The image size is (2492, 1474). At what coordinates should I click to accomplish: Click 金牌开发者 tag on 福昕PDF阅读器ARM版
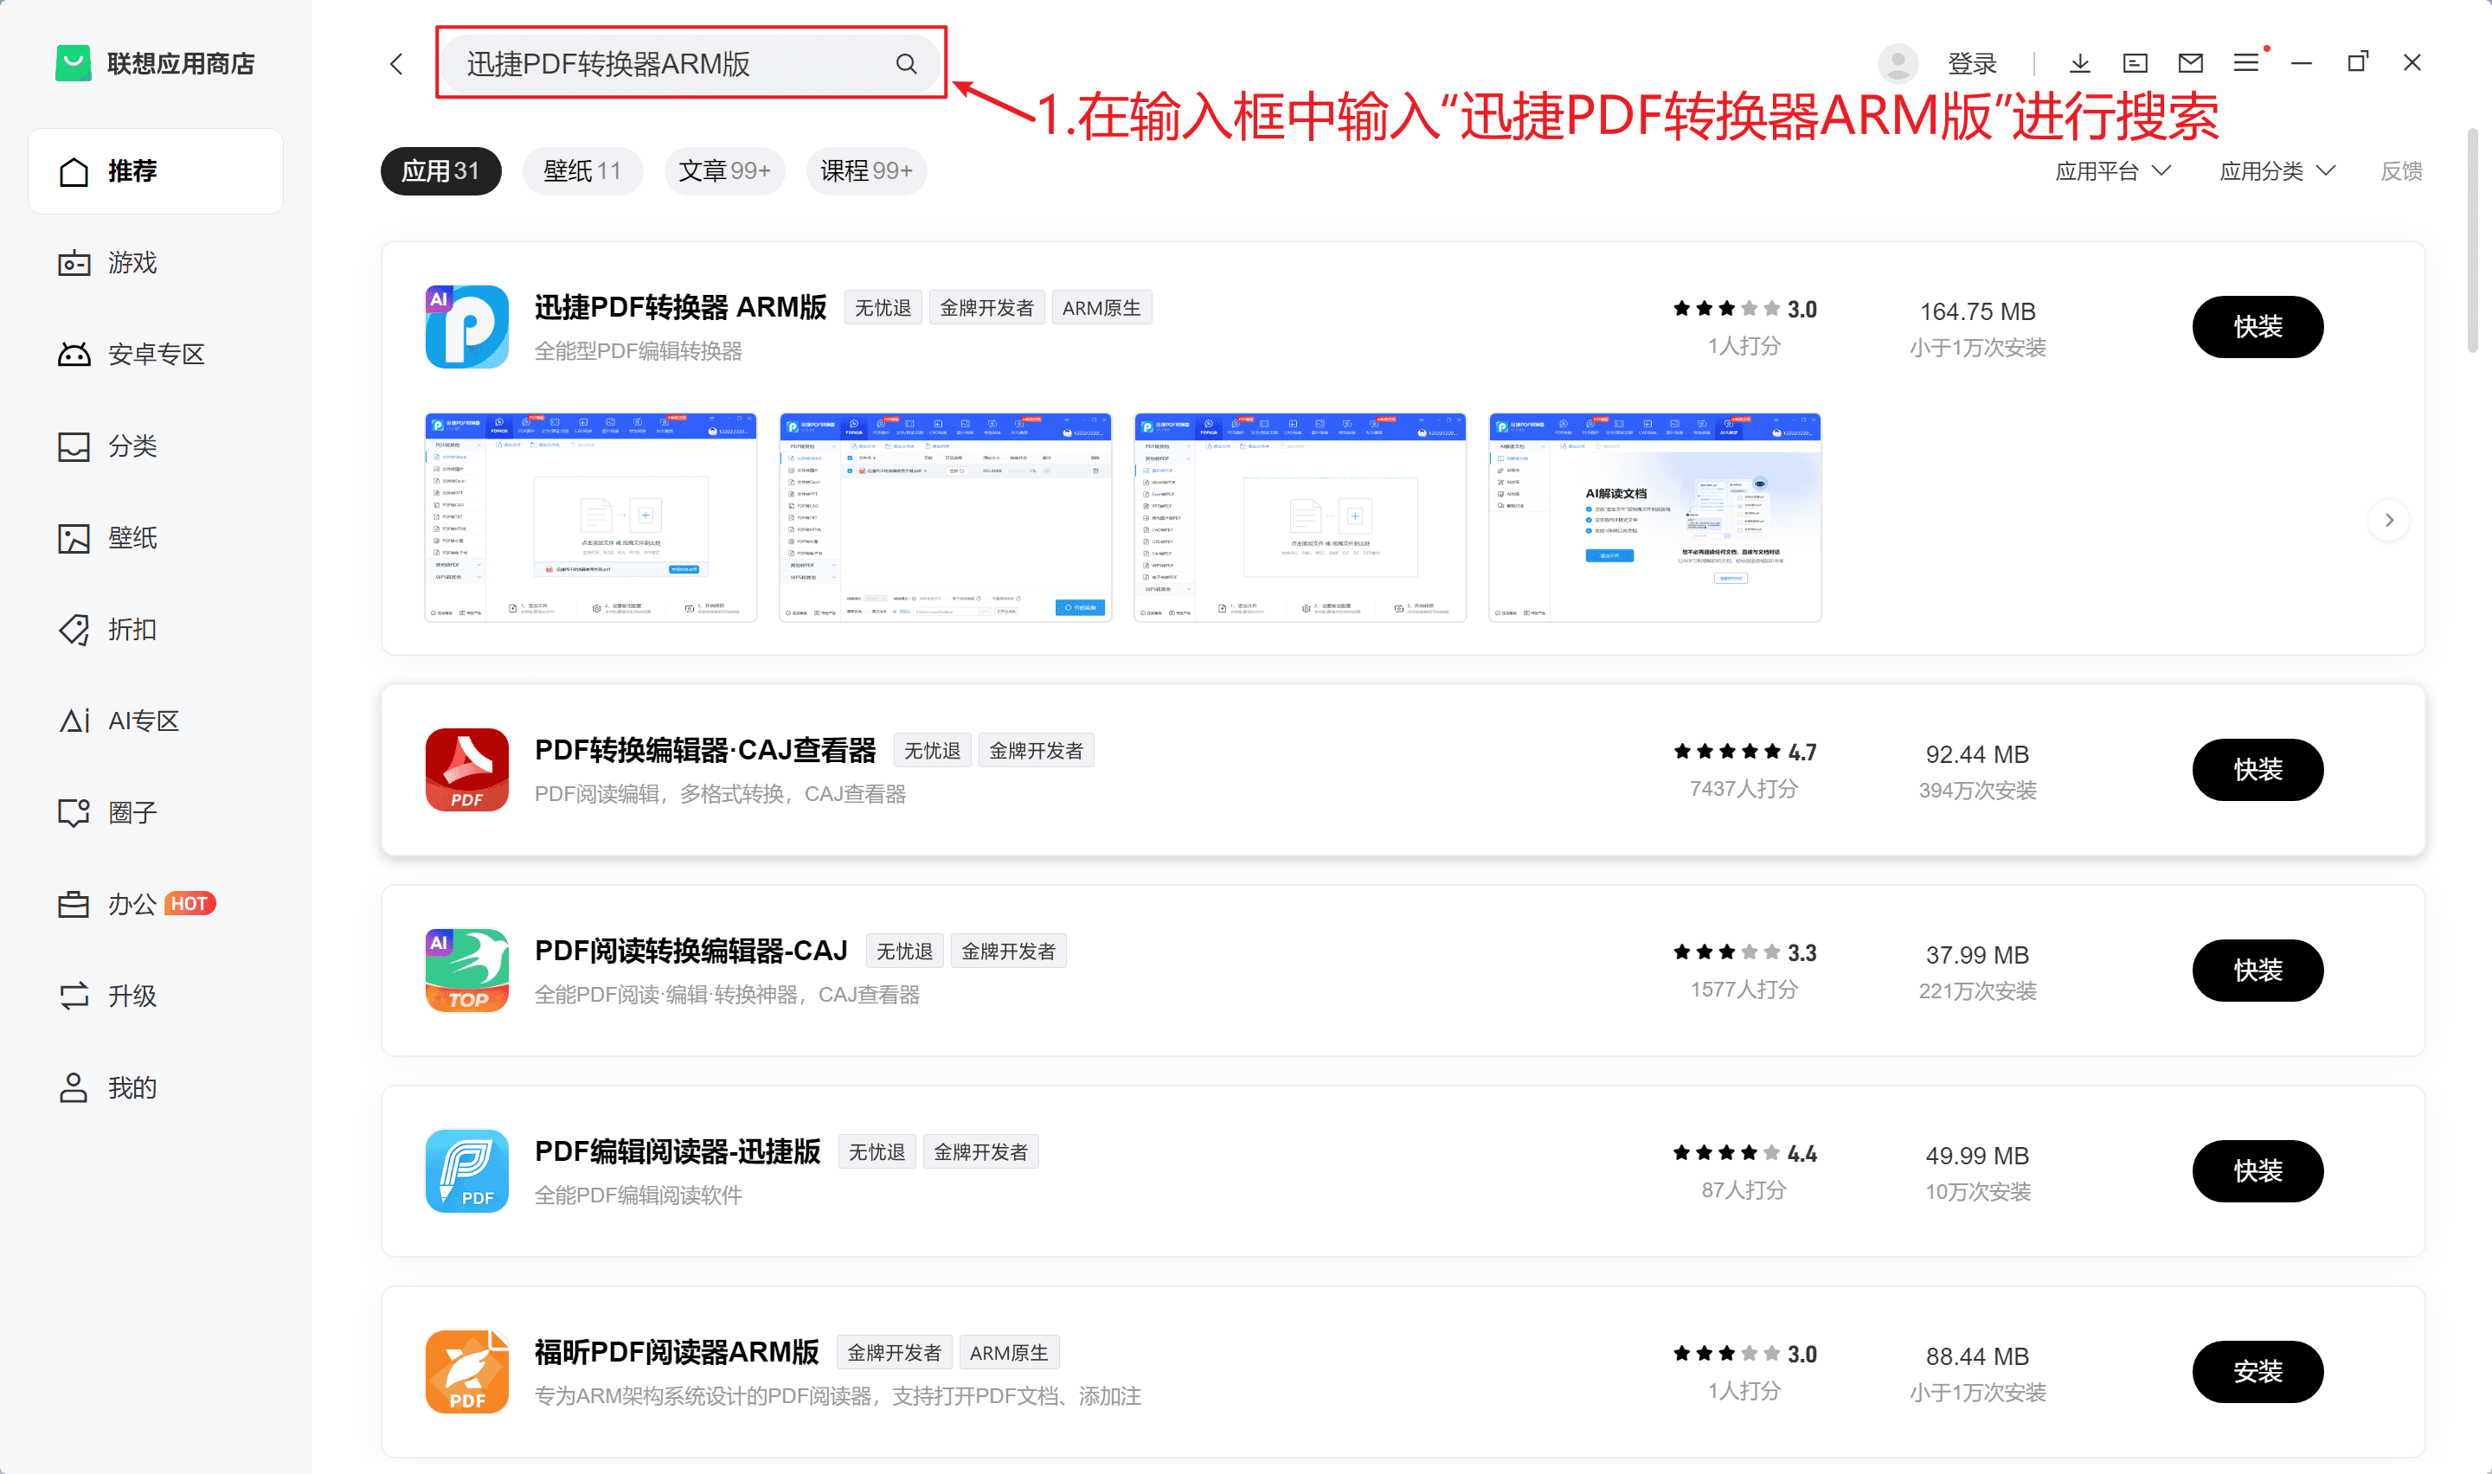pos(894,1353)
